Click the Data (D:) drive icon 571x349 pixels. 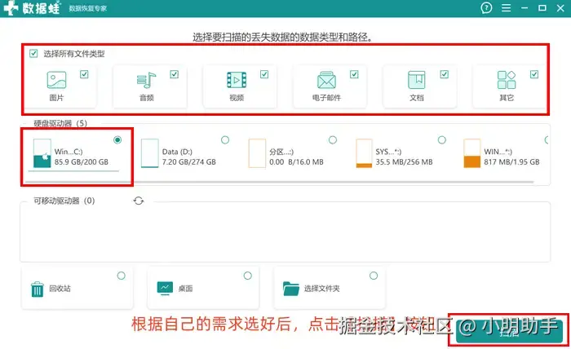149,153
